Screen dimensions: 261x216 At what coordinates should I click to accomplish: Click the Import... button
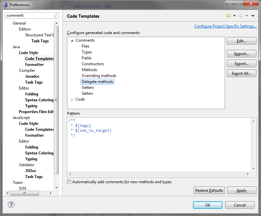coord(241,54)
